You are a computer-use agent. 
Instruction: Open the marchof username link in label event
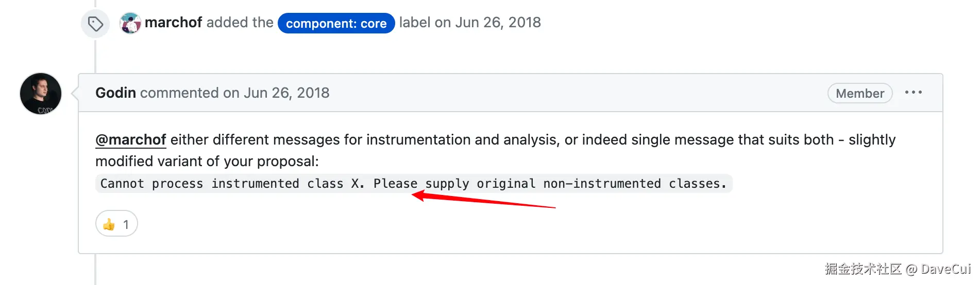[x=173, y=23]
